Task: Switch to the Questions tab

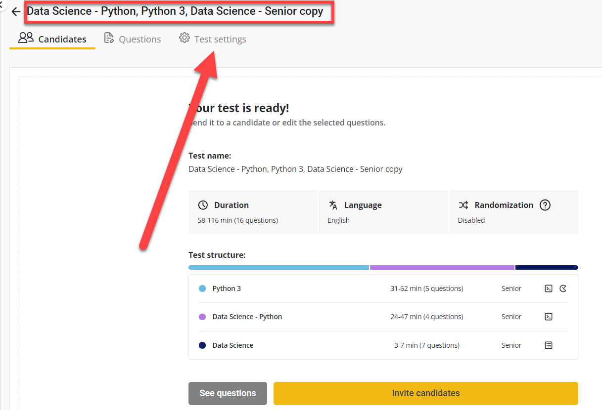Action: click(133, 39)
